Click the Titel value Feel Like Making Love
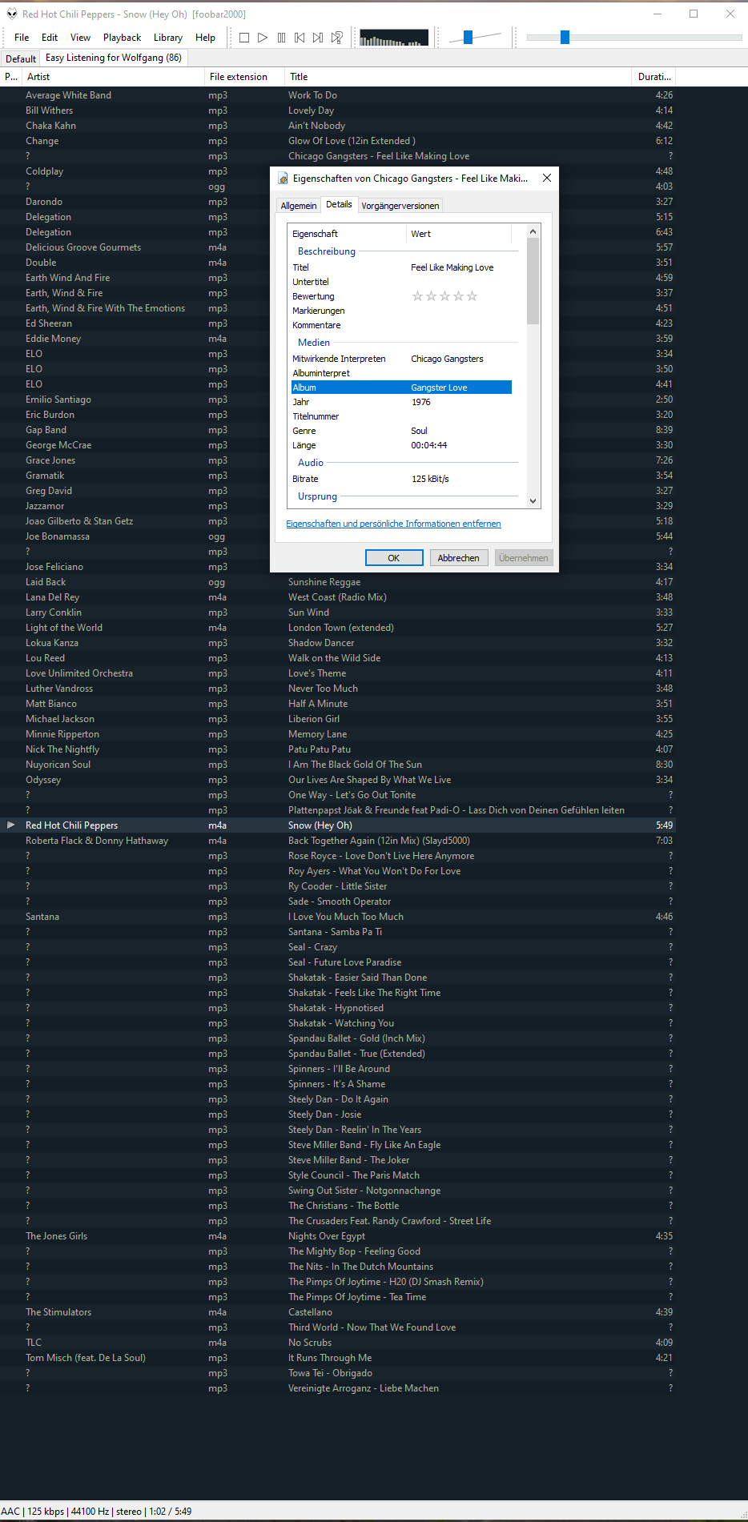Viewport: 748px width, 1522px height. click(x=452, y=267)
